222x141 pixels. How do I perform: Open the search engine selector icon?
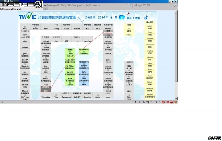131,6
